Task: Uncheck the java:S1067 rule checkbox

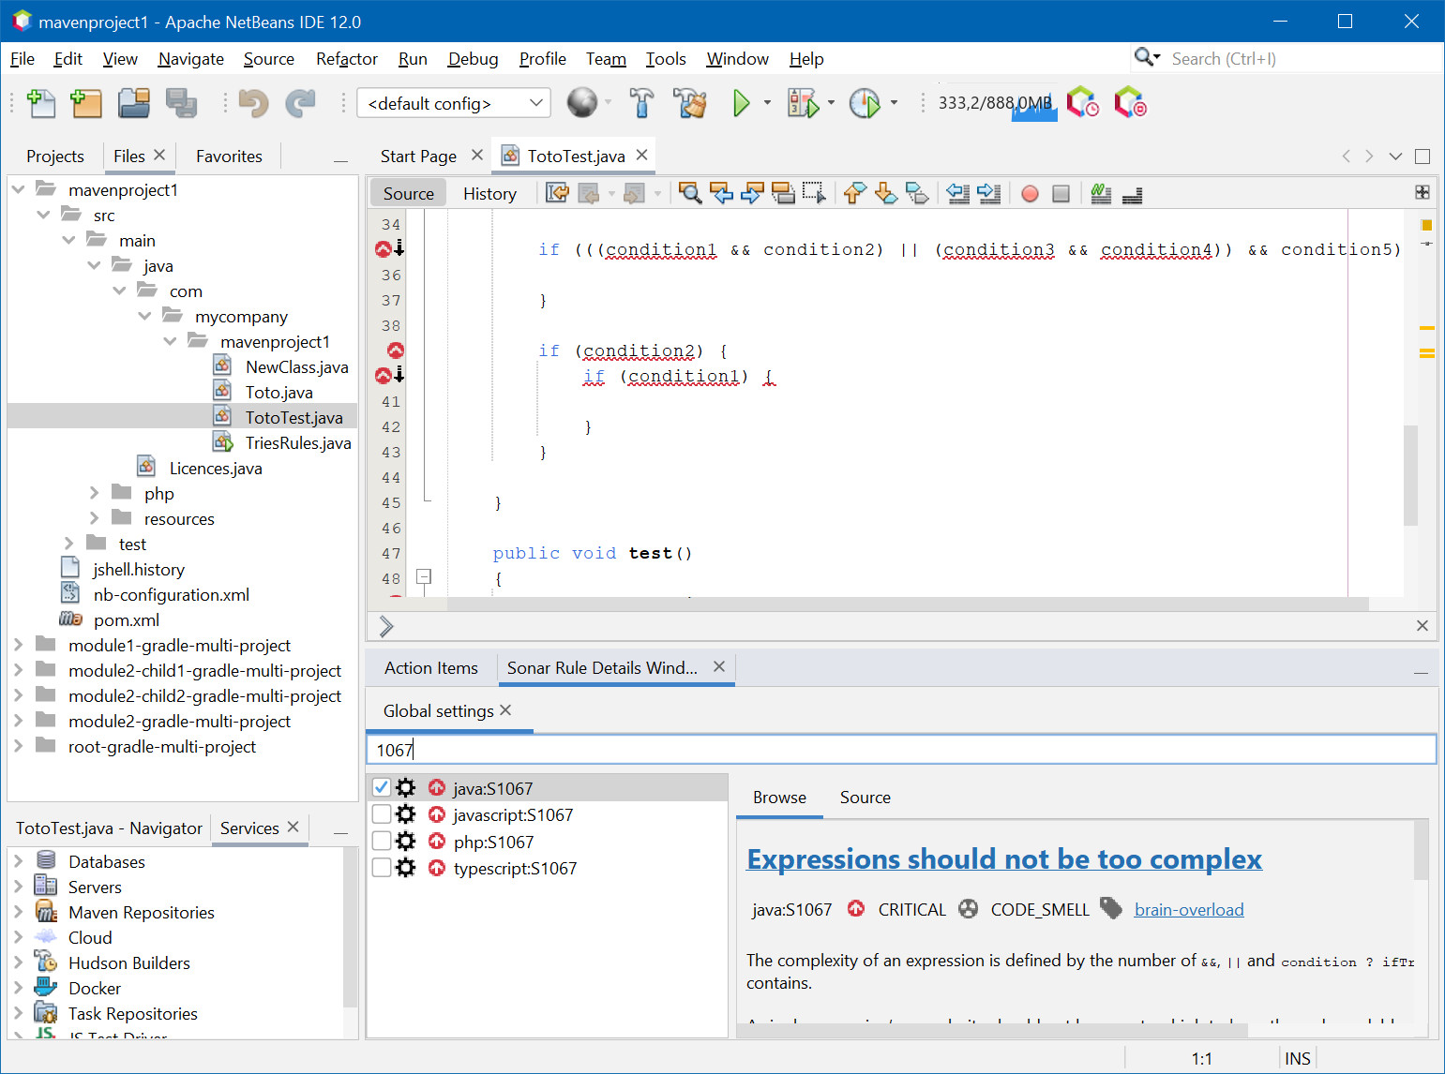Action: point(382,787)
